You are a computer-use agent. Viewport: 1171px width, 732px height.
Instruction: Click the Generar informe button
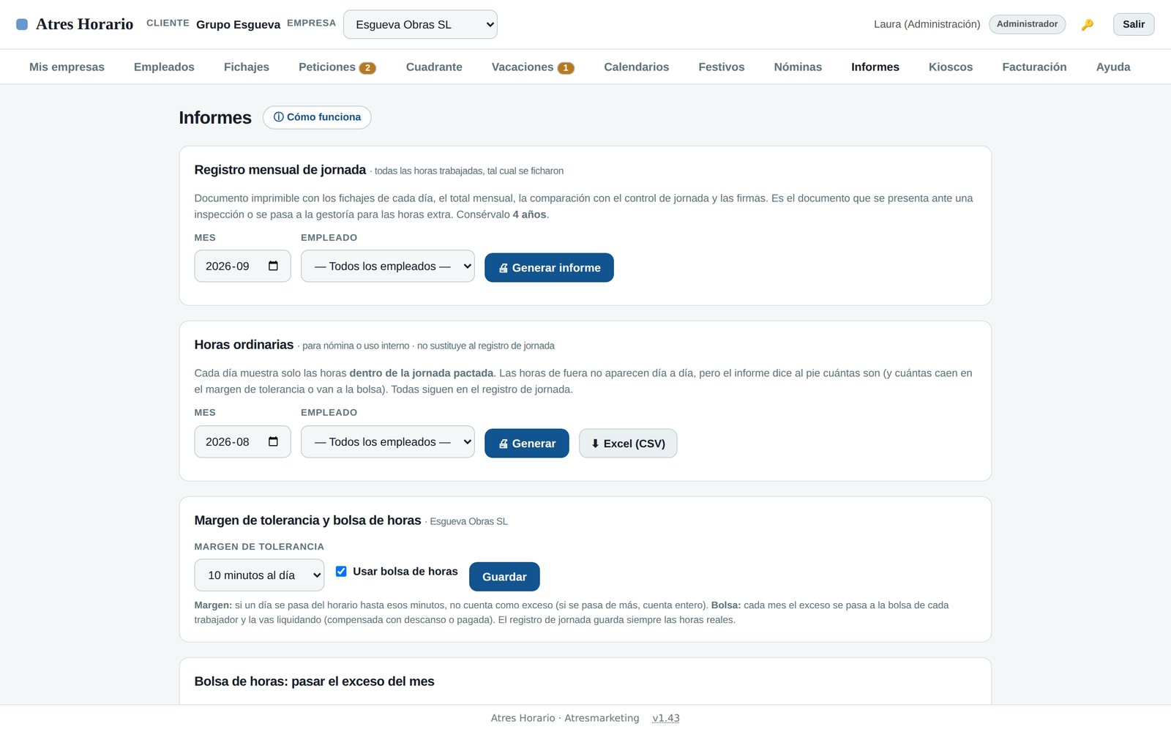pos(549,268)
